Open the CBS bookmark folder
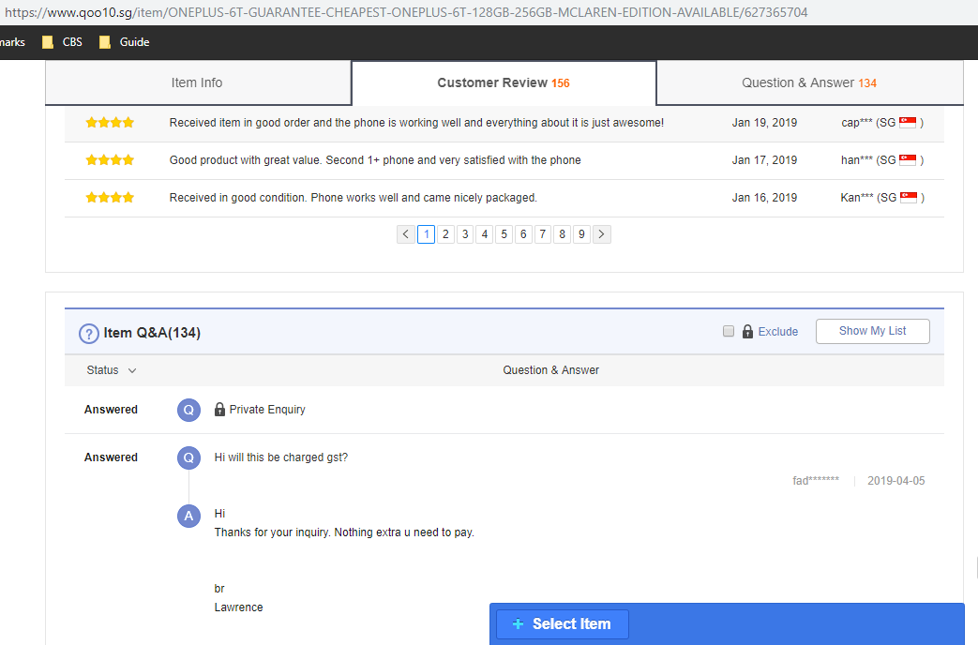The height and width of the screenshot is (645, 978). click(62, 42)
